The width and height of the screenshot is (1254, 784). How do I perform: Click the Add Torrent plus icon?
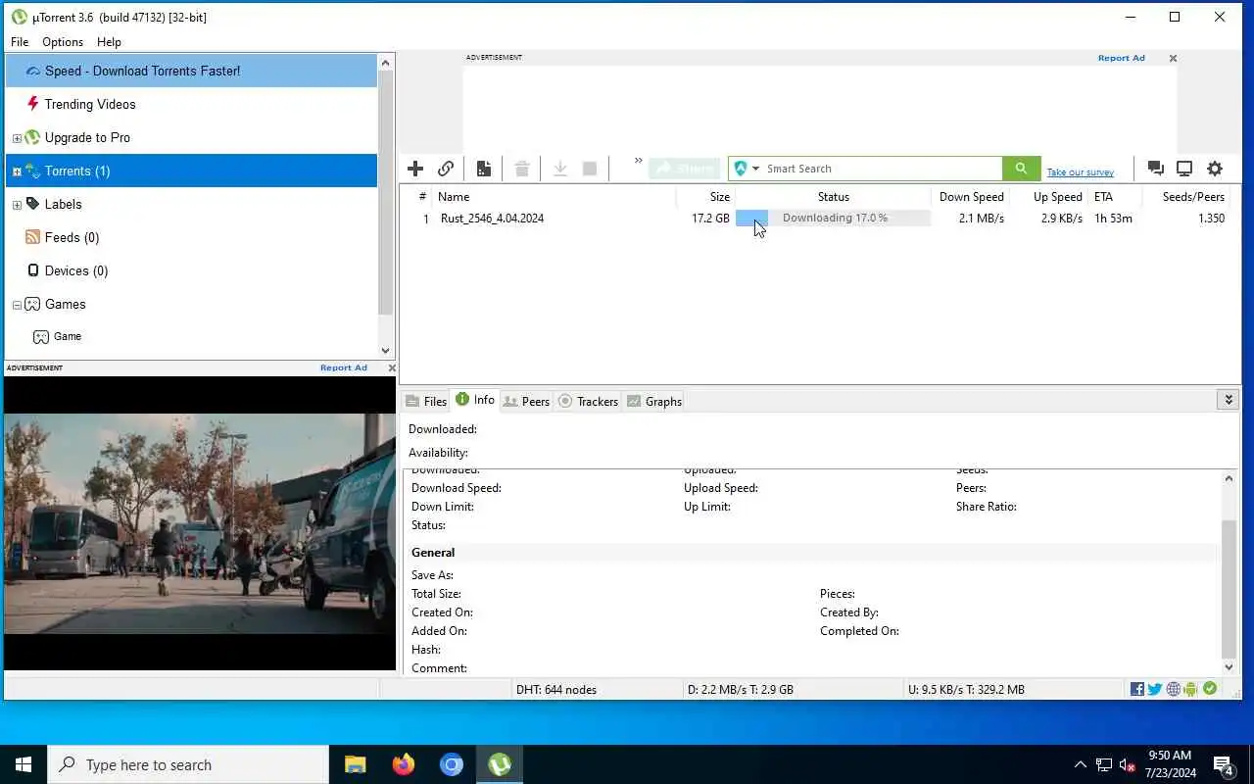[x=415, y=169]
